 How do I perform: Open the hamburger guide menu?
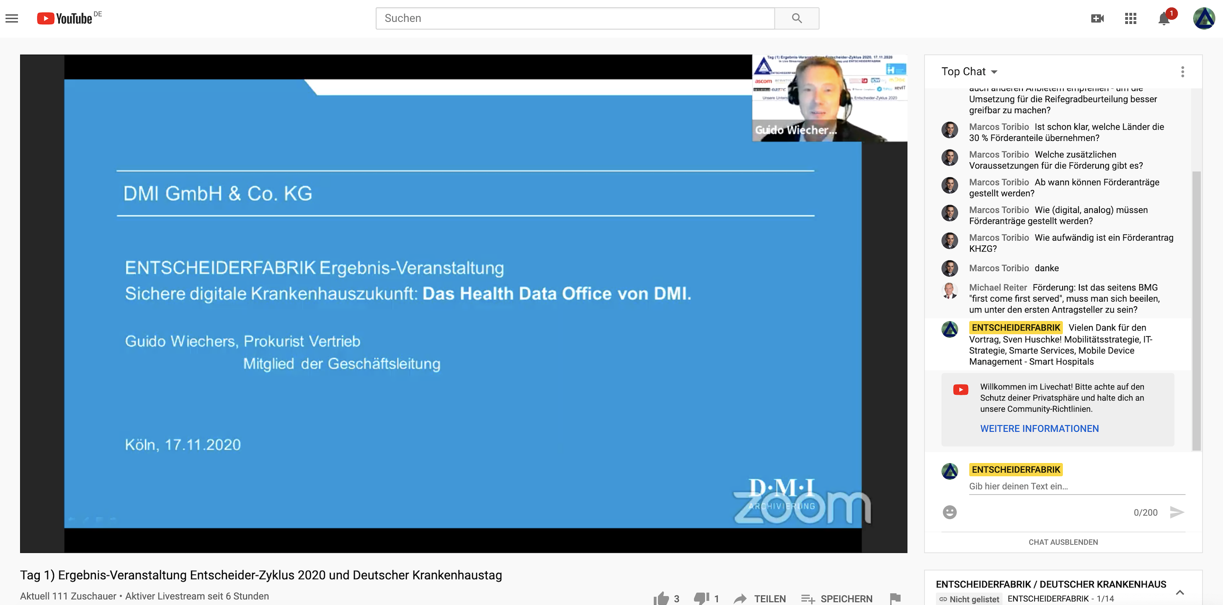pos(12,18)
